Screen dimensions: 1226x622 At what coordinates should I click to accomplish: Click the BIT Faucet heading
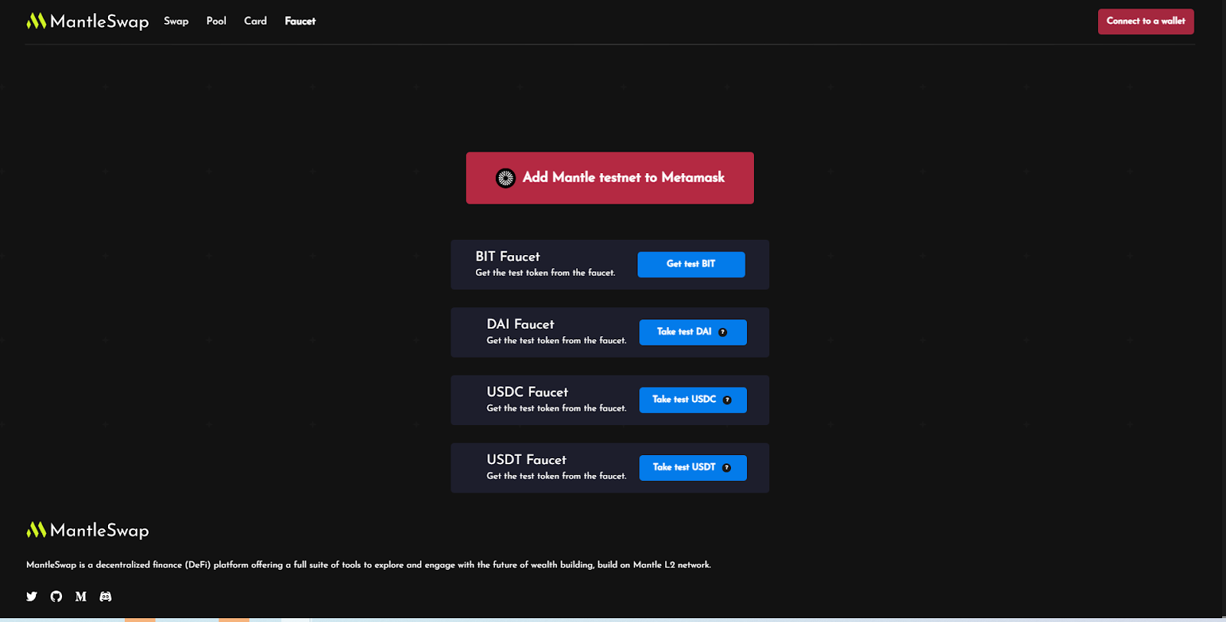[x=507, y=257]
